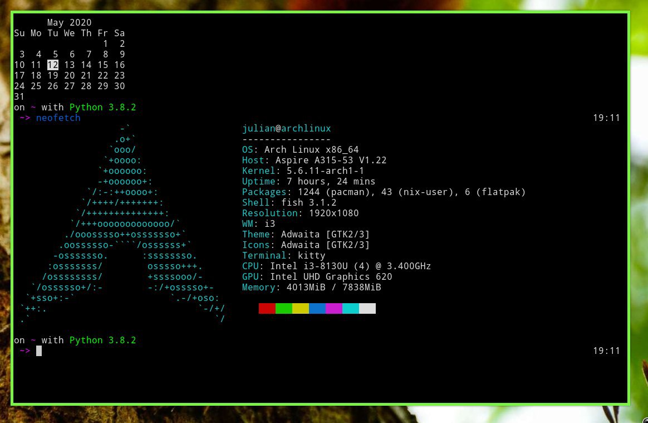This screenshot has width=648, height=423.
Task: Click the 'Icons: Adwaita [GTK2/3]' line
Action: coord(306,245)
